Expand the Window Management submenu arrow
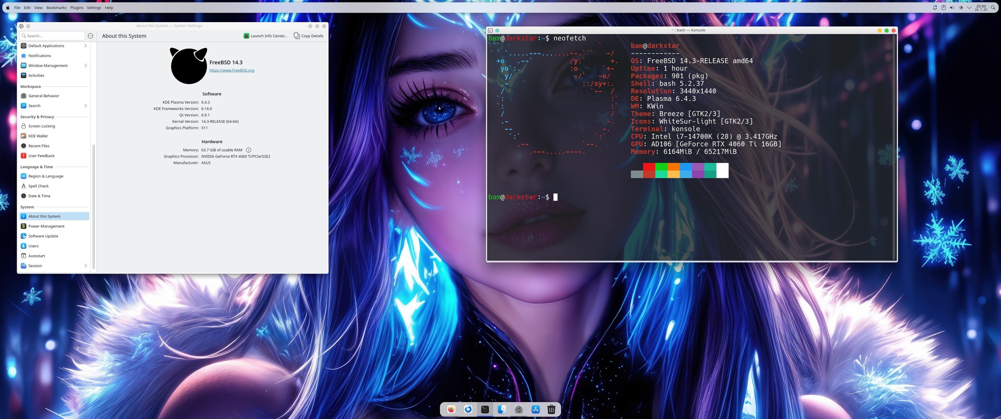The height and width of the screenshot is (419, 1001). pos(85,65)
